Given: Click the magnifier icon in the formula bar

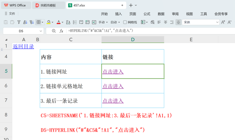Looking at the screenshot, I should click(x=54, y=31).
